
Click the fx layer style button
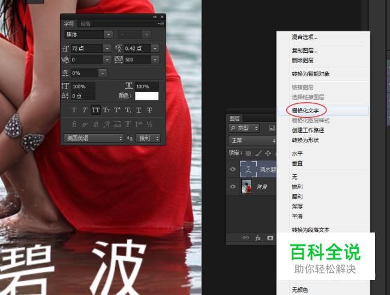click(259, 238)
